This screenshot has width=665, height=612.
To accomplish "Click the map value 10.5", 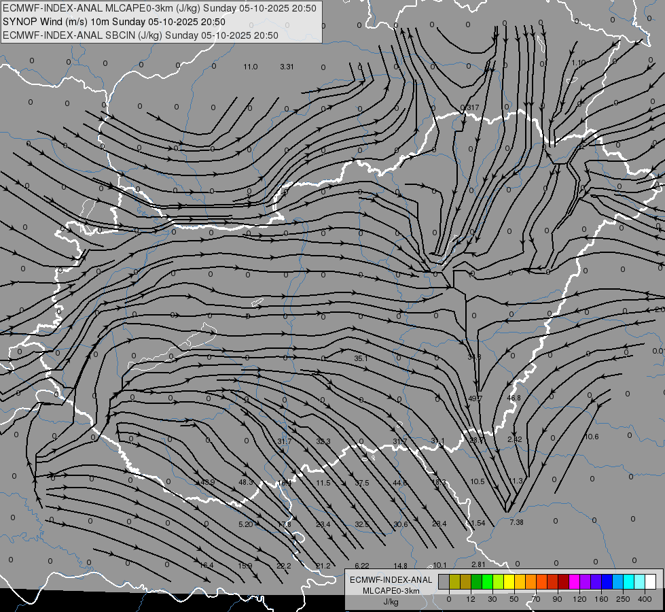I will 478,481.
